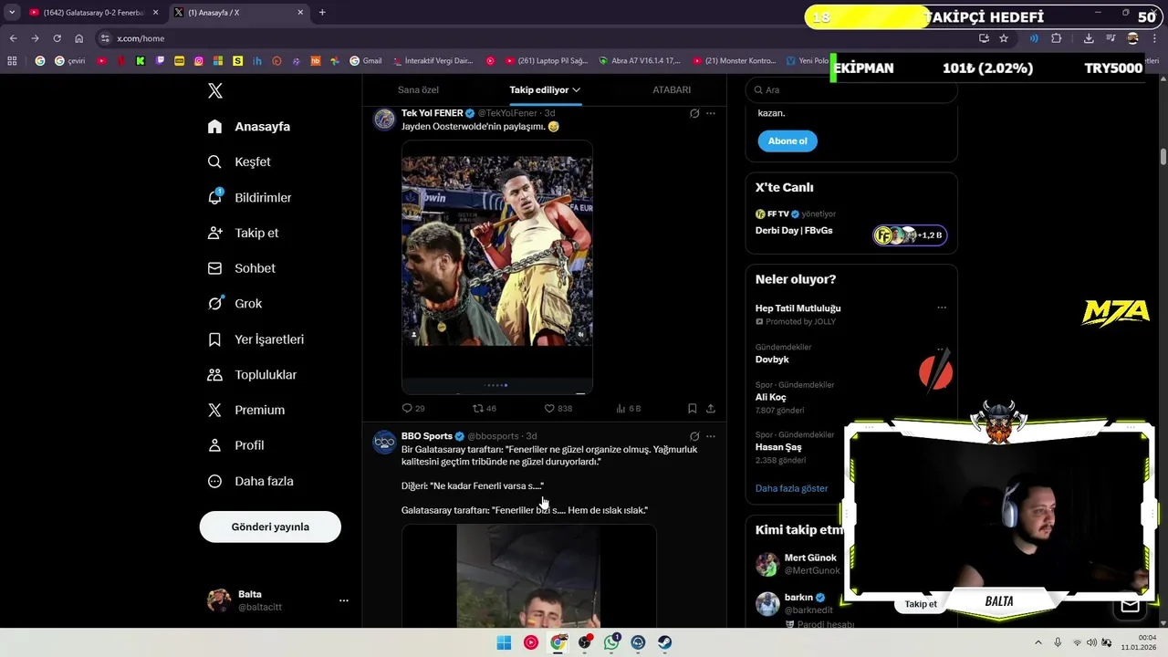Image resolution: width=1168 pixels, height=657 pixels.
Task: Focus the Ara search field
Action: 851,90
